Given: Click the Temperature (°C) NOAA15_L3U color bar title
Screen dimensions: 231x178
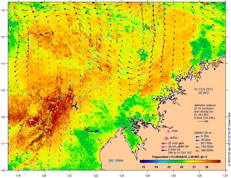Looking at the screenshot, I should tap(180, 157).
